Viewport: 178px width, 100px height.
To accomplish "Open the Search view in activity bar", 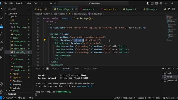I will tap(1, 17).
